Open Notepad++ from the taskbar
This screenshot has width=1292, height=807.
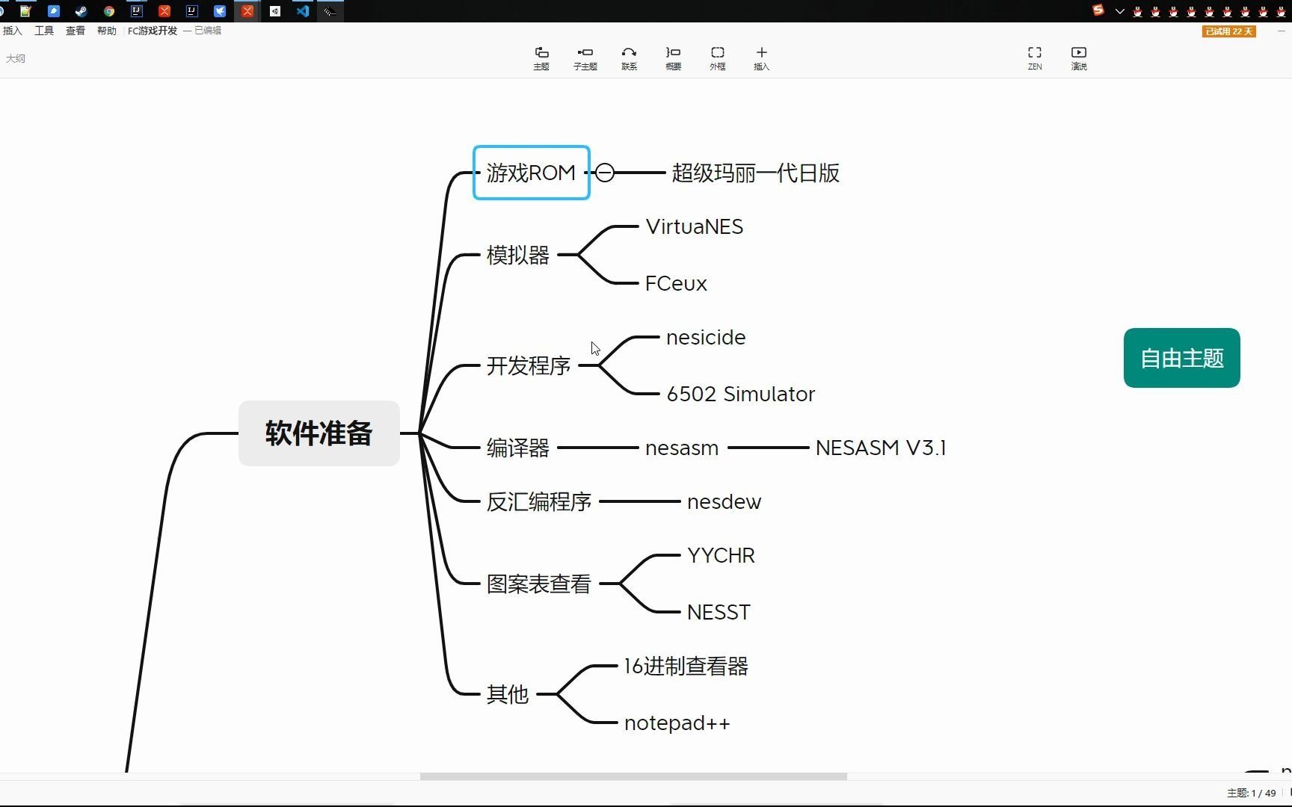(x=25, y=11)
